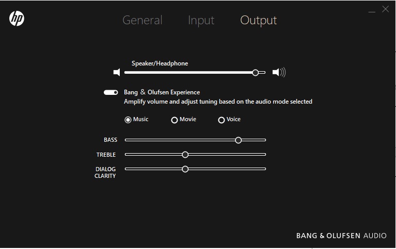The image size is (396, 249).
Task: Select the Music audio mode
Action: (128, 120)
